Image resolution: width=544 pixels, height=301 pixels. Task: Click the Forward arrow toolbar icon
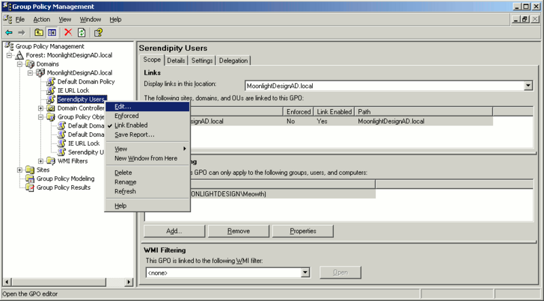pyautogui.click(x=22, y=33)
